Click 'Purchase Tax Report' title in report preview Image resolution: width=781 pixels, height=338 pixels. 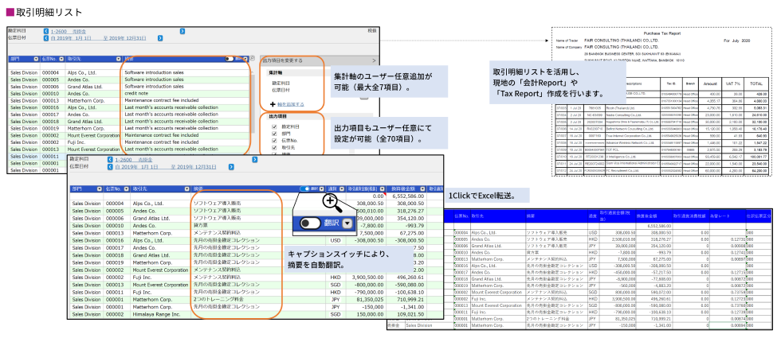pos(662,33)
